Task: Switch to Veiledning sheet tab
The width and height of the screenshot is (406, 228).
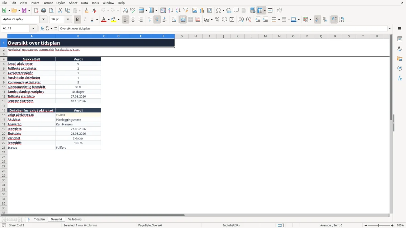Action: pos(75,220)
